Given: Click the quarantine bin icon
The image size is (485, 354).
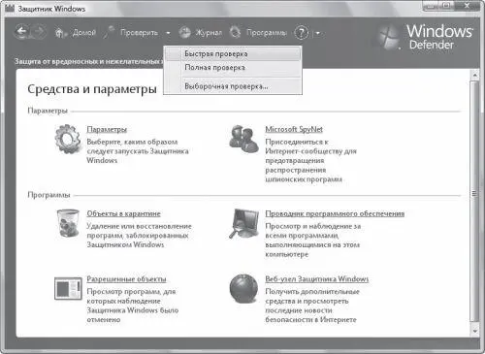Looking at the screenshot, I should coord(68,223).
